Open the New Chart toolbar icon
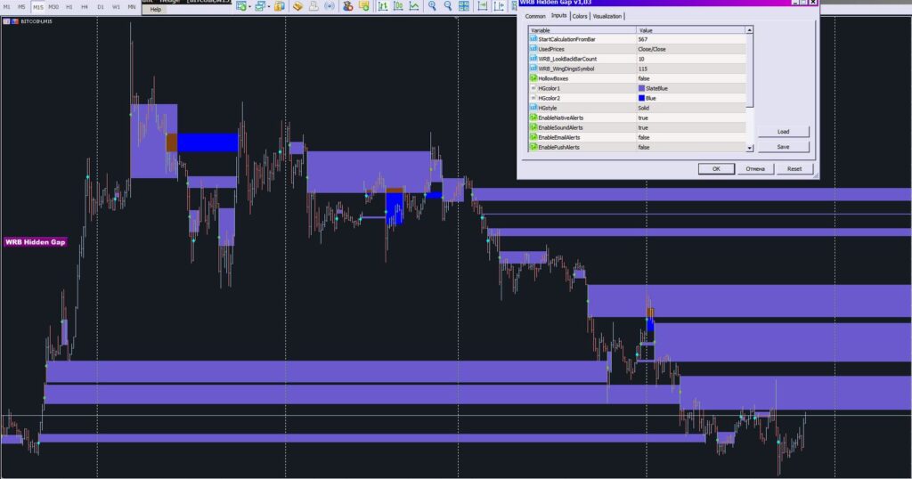This screenshot has width=912, height=479. point(240,6)
